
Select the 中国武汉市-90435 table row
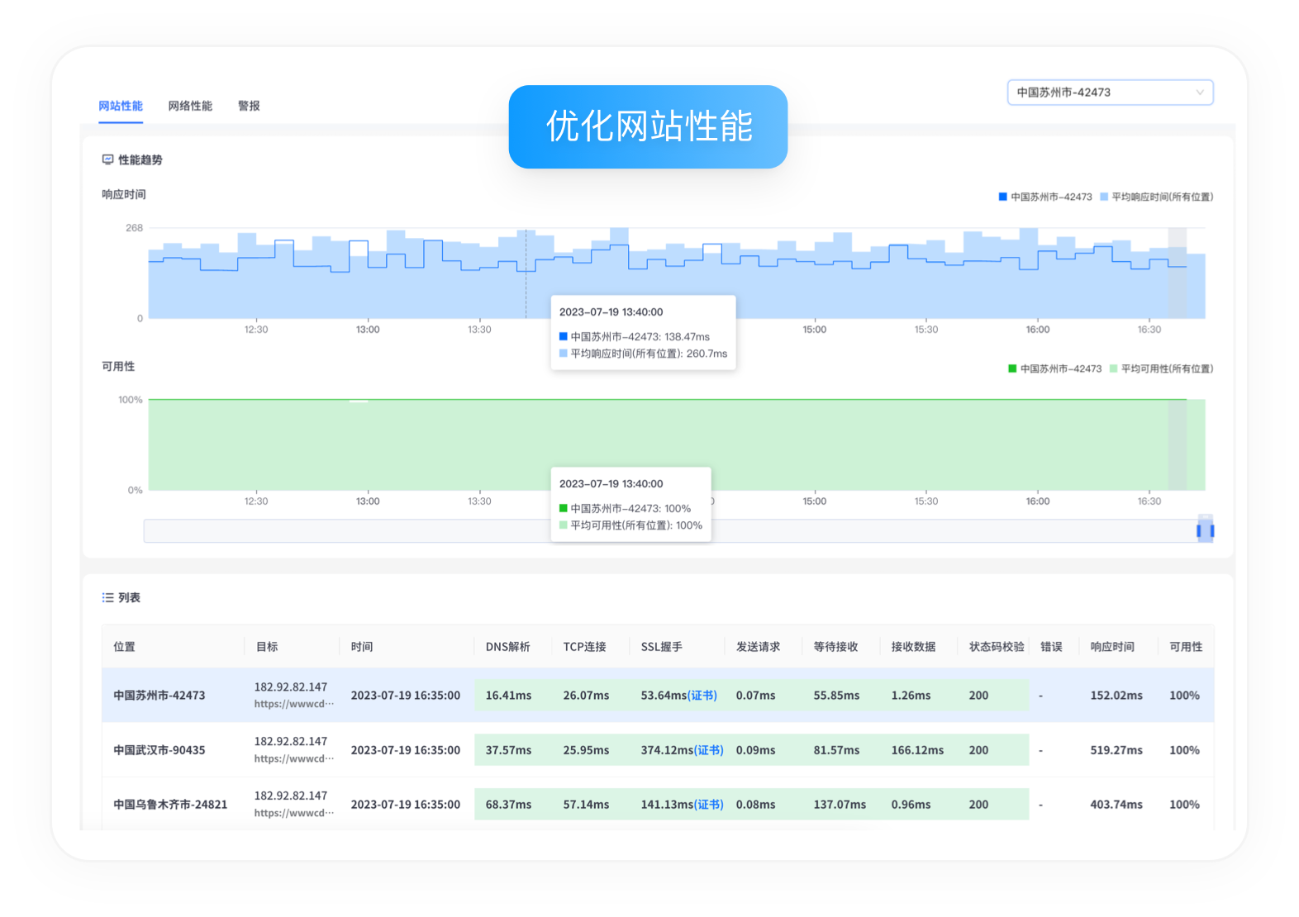pyautogui.click(x=159, y=750)
